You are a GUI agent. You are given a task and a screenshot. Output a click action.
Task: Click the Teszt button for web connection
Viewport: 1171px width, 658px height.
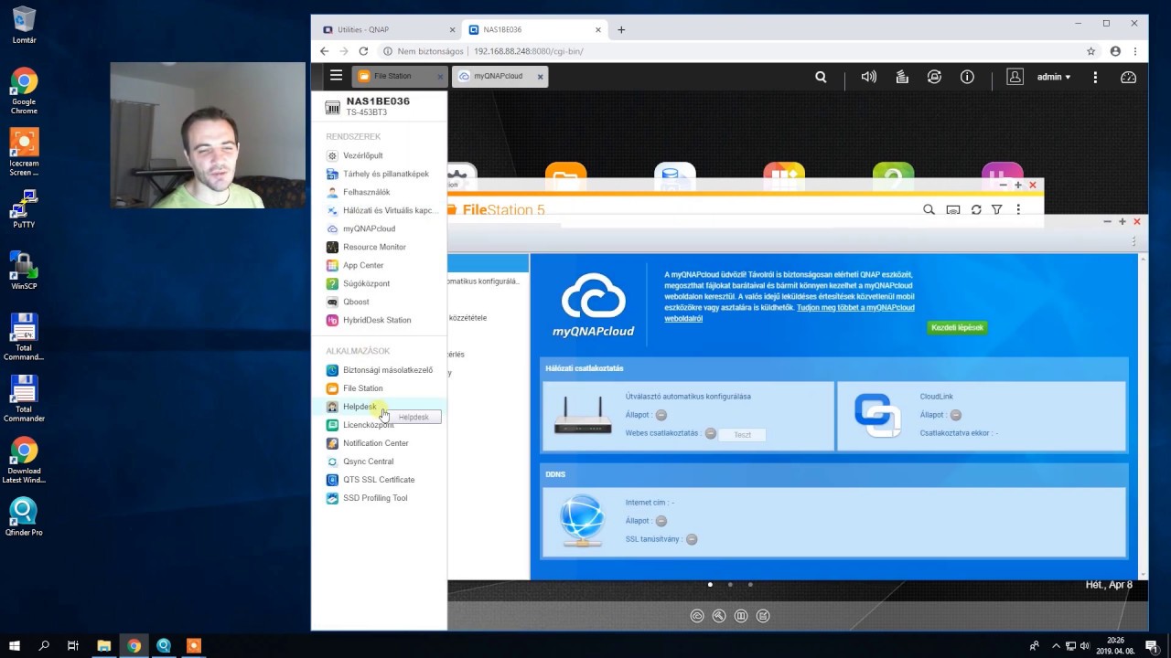(742, 434)
